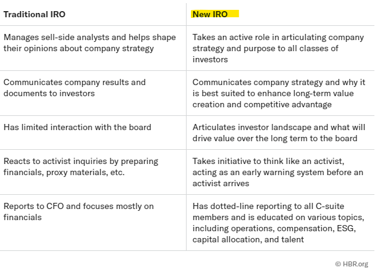
Task: Click the highlighted New IRO header
Action: click(210, 14)
